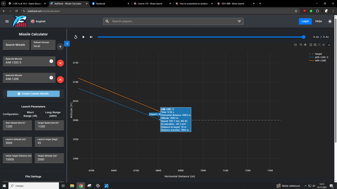Add another missile with plus button

(x=60, y=46)
